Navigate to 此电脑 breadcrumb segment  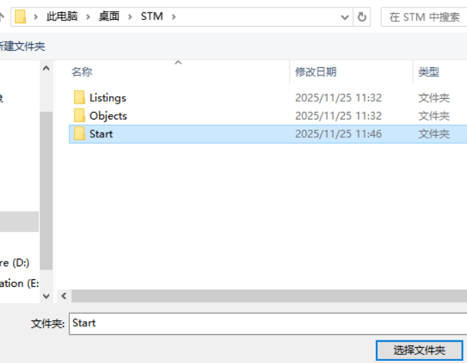point(62,16)
